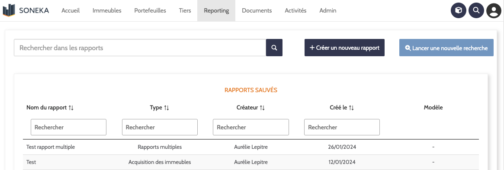
Task: Sort by Créé le arrows
Action: click(351, 108)
